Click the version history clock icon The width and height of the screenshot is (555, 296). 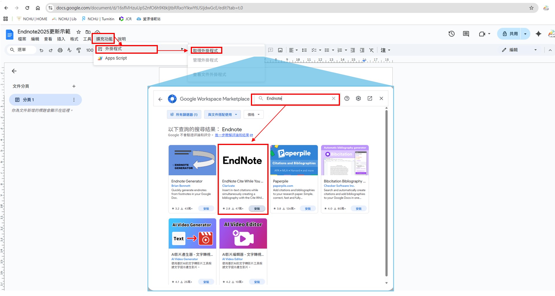pos(451,34)
